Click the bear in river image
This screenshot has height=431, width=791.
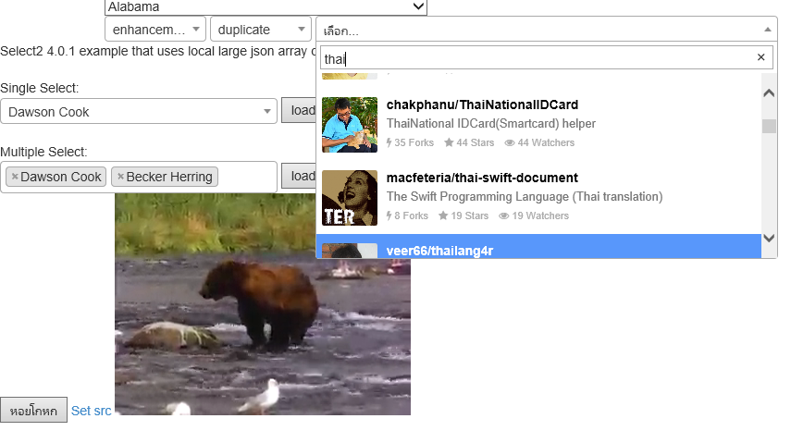click(263, 304)
